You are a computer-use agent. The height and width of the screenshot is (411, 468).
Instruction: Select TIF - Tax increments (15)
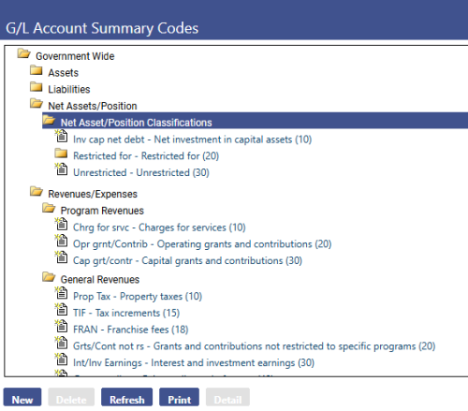pyautogui.click(x=126, y=313)
